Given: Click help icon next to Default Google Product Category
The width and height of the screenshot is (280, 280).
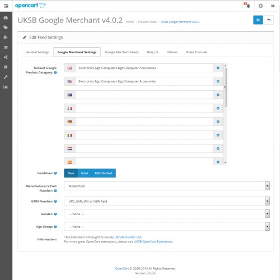Looking at the screenshot, I should (55, 72).
